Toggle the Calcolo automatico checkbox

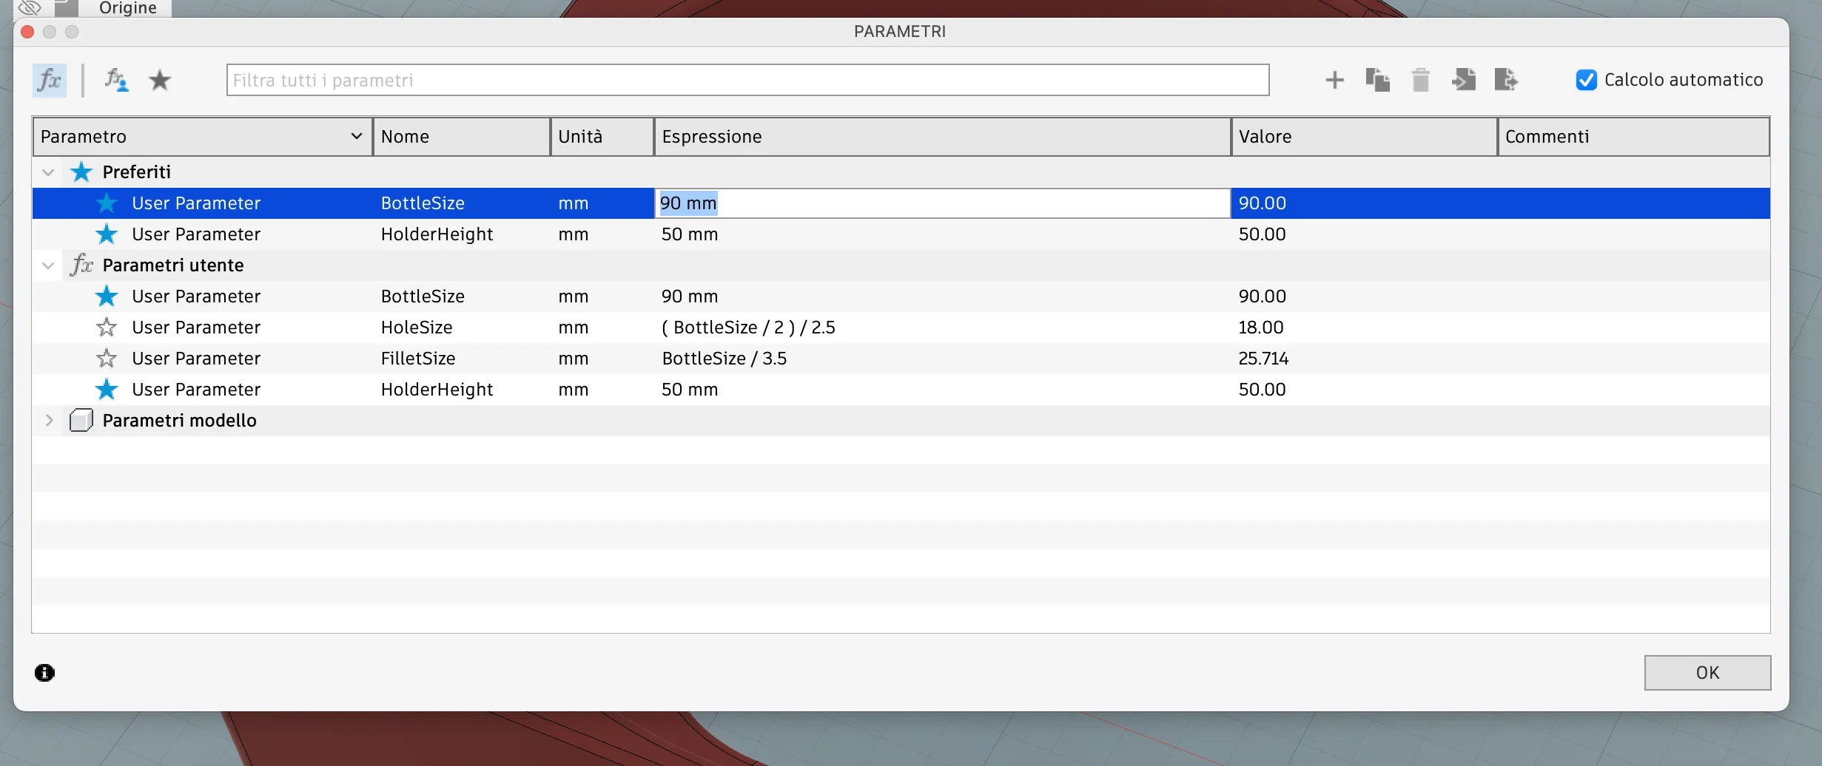coord(1586,80)
